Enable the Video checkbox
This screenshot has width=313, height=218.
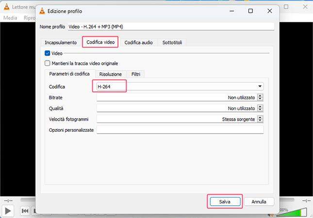[47, 53]
